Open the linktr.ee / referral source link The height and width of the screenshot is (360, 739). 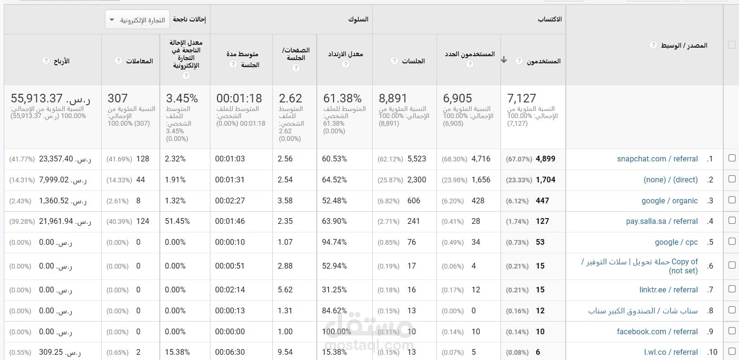pyautogui.click(x=669, y=290)
